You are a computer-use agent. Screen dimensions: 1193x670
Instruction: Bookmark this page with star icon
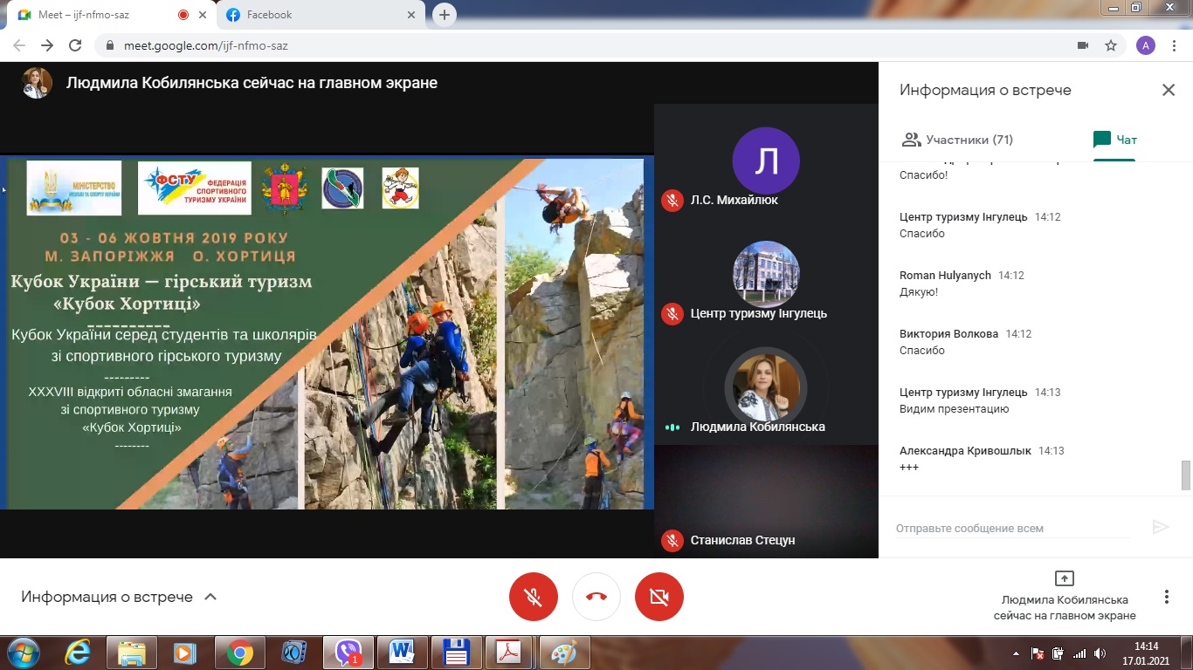(1111, 45)
